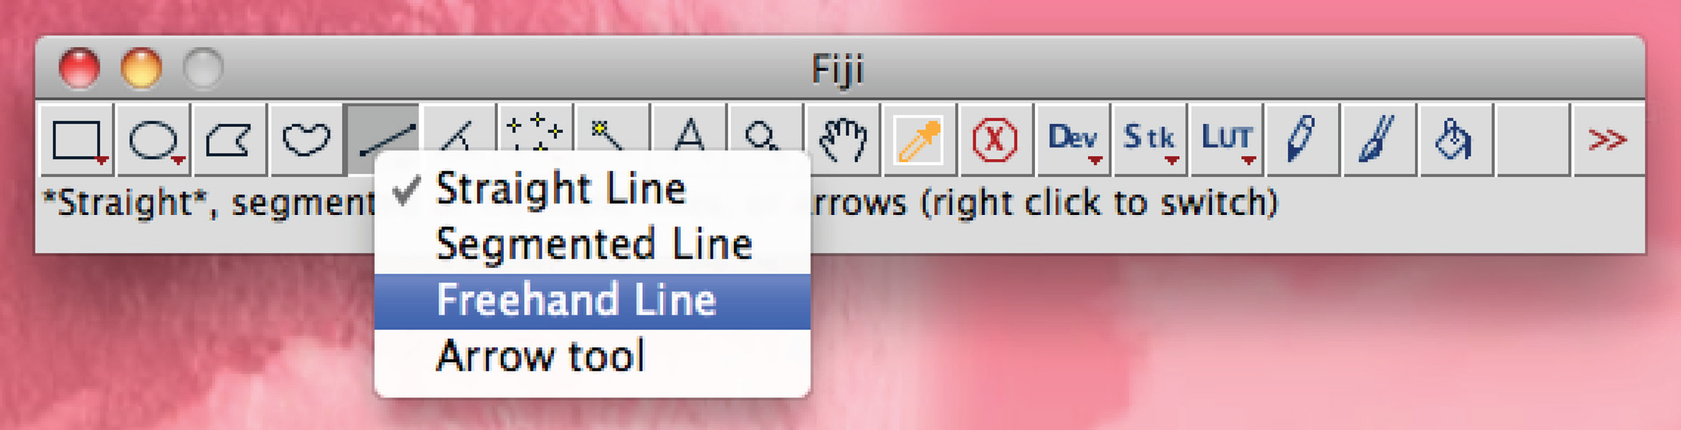1681x430 pixels.
Task: Select the Freehand selection heart tool
Action: pyautogui.click(x=306, y=139)
